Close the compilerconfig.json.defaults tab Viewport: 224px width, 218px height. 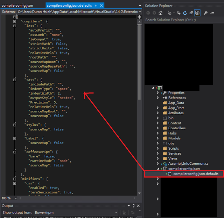click(x=101, y=6)
